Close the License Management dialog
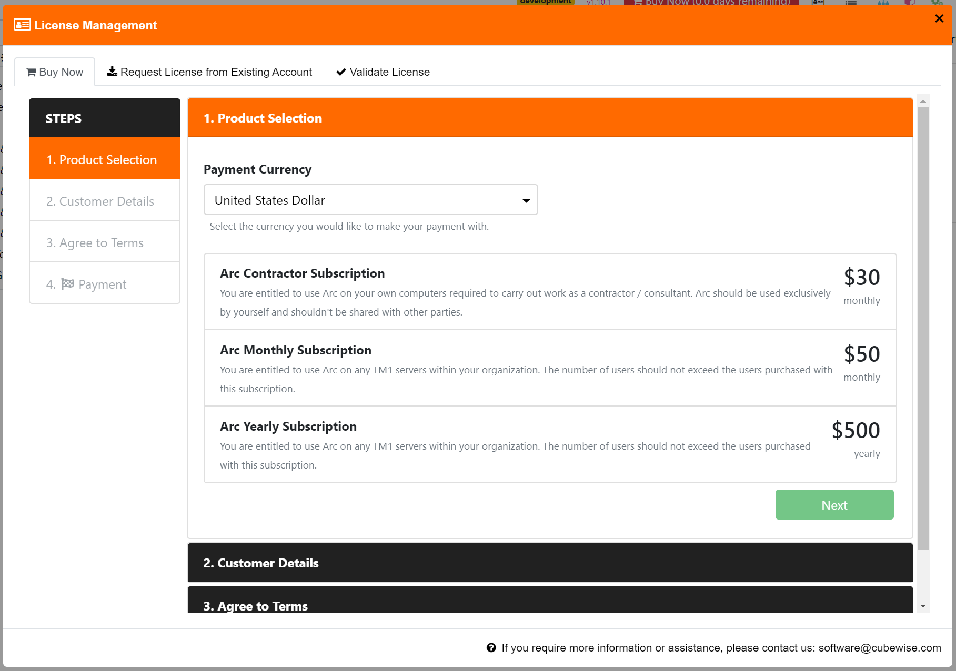 pyautogui.click(x=939, y=19)
